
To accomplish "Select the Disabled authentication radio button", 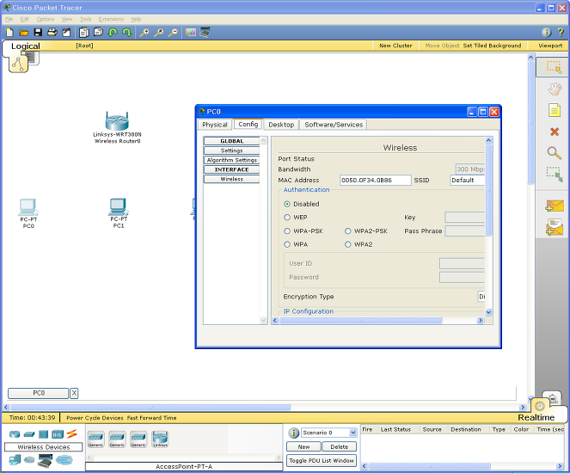I will [287, 204].
